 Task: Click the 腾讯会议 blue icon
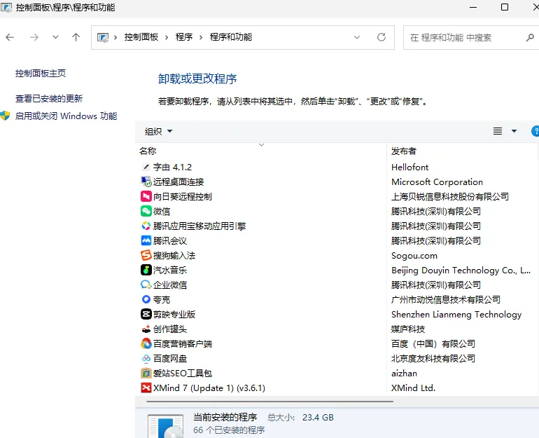coord(146,240)
